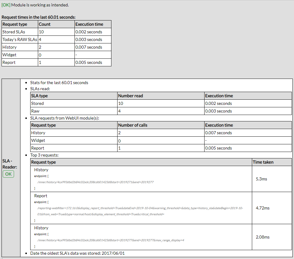Click the Request times in last 60.01 seconds heading

[38, 17]
